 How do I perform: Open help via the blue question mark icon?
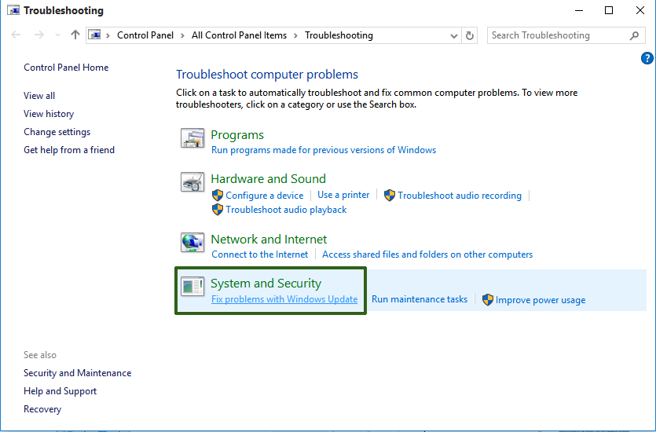tap(647, 58)
